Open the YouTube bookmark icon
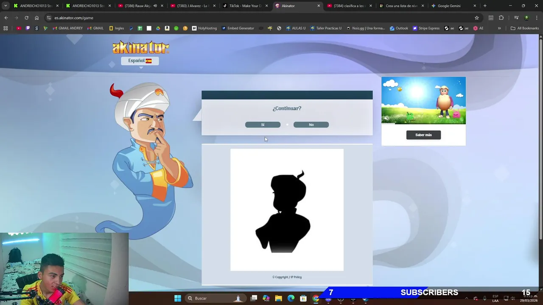The height and width of the screenshot is (305, 543). tap(19, 28)
